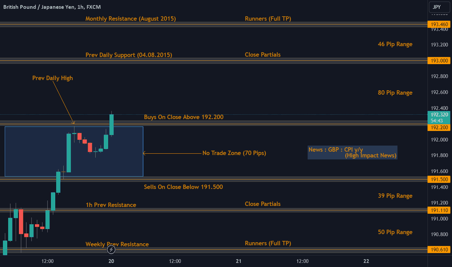Select the News GBP CPI y/y note box

(x=352, y=152)
